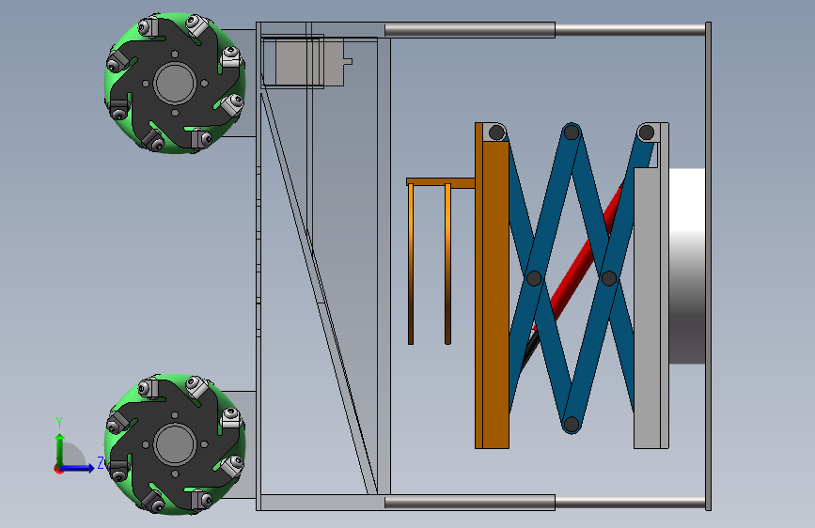Select the top center scissor pivot pin
Image resolution: width=815 pixels, height=528 pixels.
point(572,132)
